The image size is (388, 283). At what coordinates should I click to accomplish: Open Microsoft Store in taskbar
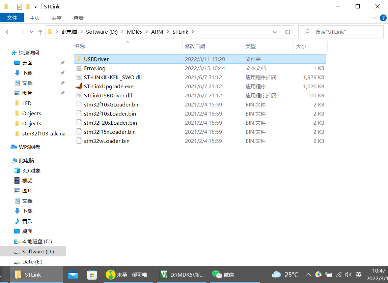click(x=92, y=275)
